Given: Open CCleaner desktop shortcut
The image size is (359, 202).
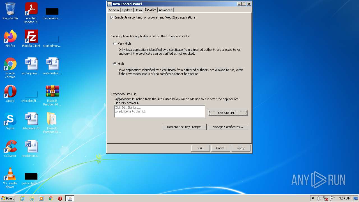Looking at the screenshot, I should [x=10, y=149].
